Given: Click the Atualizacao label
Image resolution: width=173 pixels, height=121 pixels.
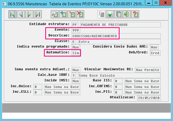Looking at the screenshot, I should (122, 97).
